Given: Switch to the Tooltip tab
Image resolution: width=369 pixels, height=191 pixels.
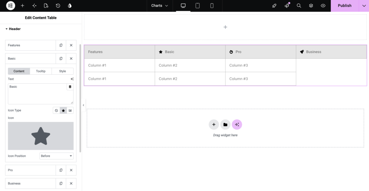Looking at the screenshot, I should (41, 71).
